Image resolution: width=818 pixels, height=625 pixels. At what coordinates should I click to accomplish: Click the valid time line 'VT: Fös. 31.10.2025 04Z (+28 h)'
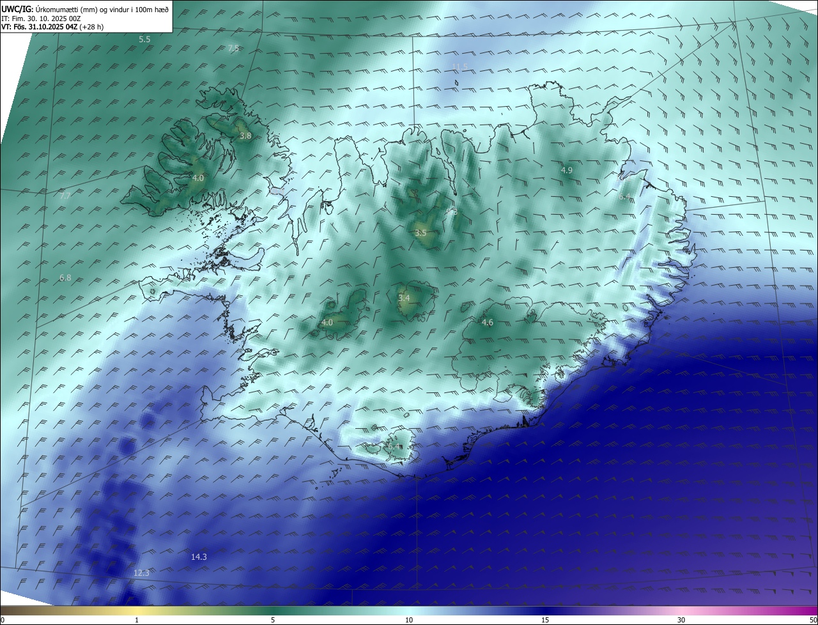(x=52, y=27)
